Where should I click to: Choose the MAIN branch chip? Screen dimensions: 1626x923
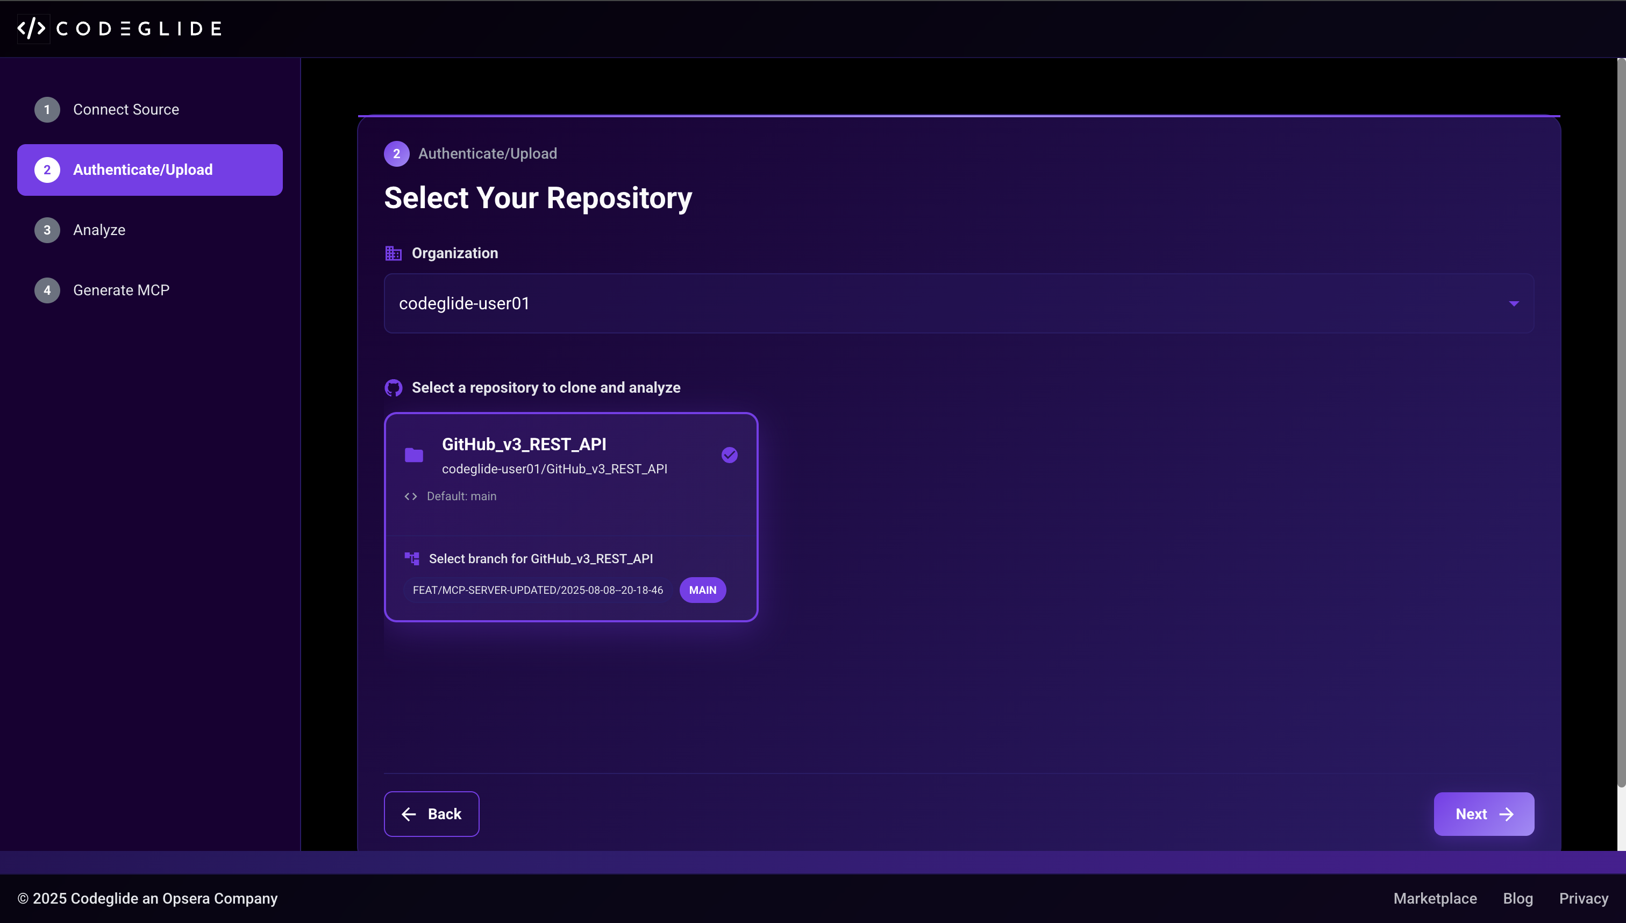[x=703, y=590]
